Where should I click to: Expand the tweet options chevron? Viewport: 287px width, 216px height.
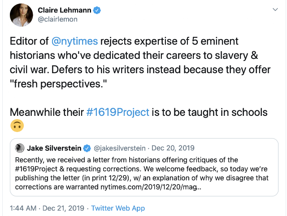275,9
